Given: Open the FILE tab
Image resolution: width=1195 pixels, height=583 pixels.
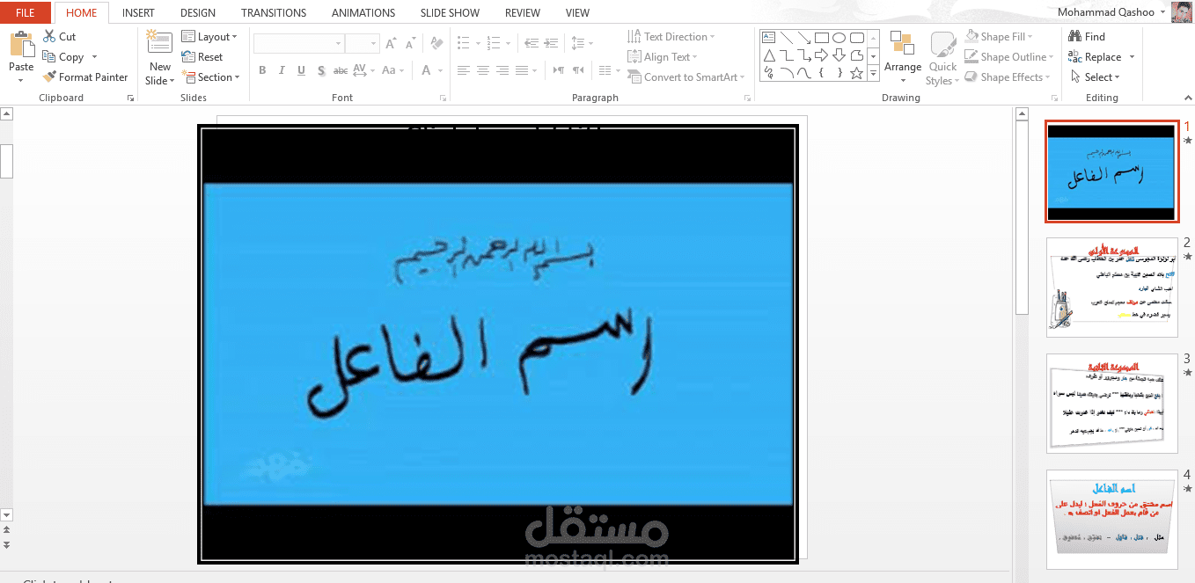Looking at the screenshot, I should pos(26,13).
